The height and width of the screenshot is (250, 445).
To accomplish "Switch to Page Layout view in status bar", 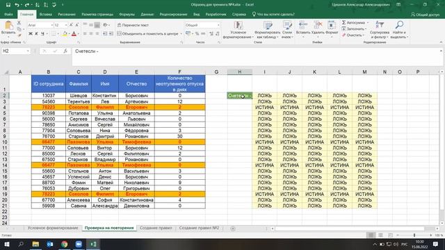I will [x=380, y=235].
